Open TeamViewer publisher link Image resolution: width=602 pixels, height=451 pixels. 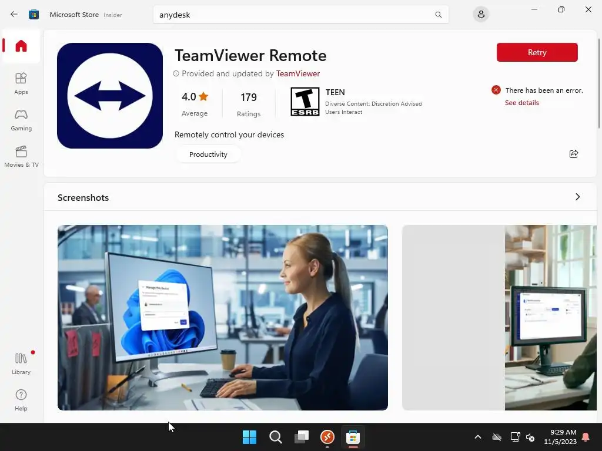click(297, 73)
